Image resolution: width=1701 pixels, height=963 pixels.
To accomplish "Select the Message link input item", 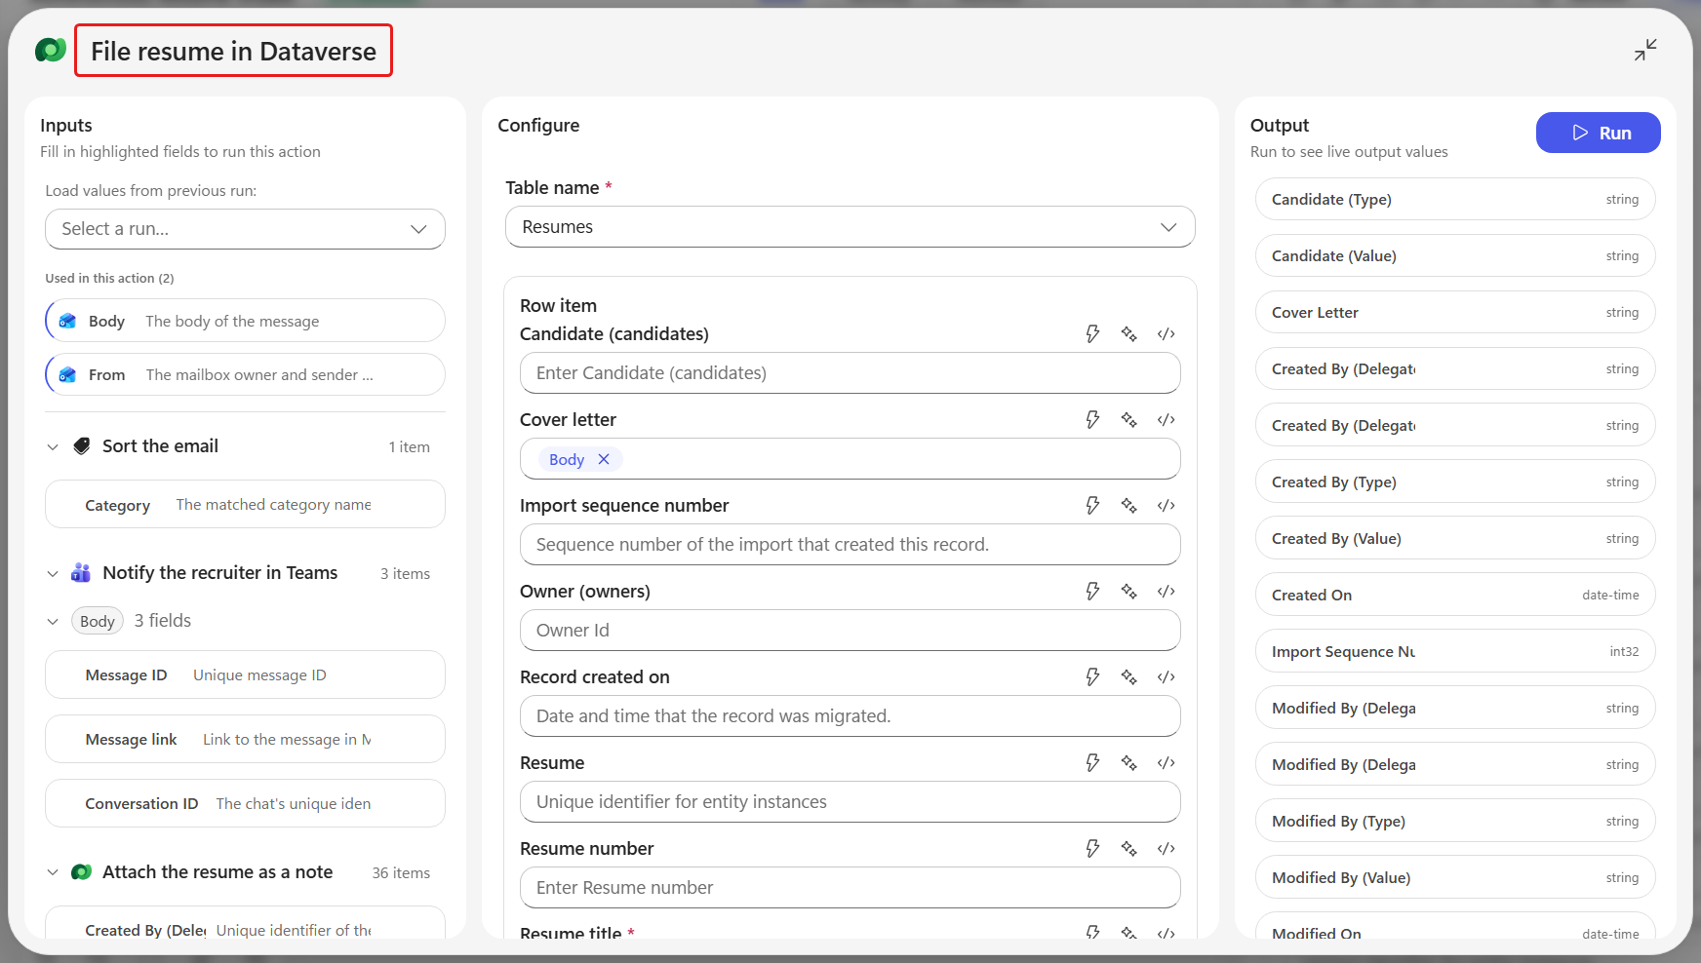I will click(245, 740).
